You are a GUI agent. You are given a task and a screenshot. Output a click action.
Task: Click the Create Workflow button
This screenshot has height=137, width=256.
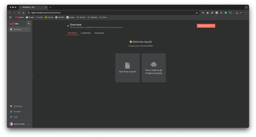pos(204,26)
